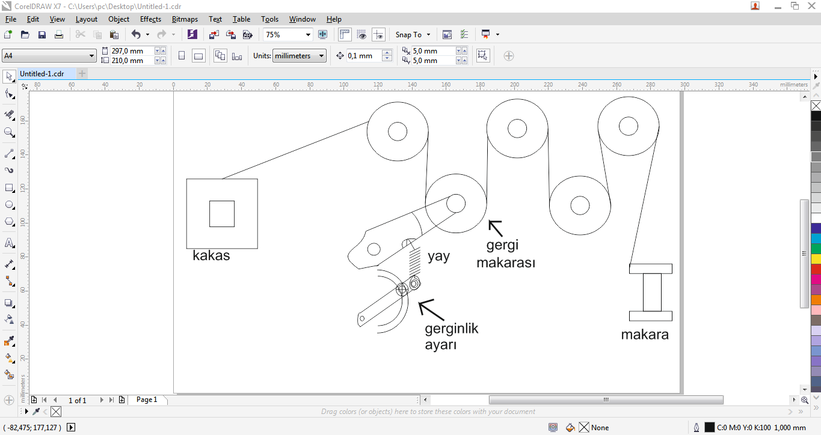Choose the Polygon tool
The width and height of the screenshot is (821, 435).
[9, 222]
